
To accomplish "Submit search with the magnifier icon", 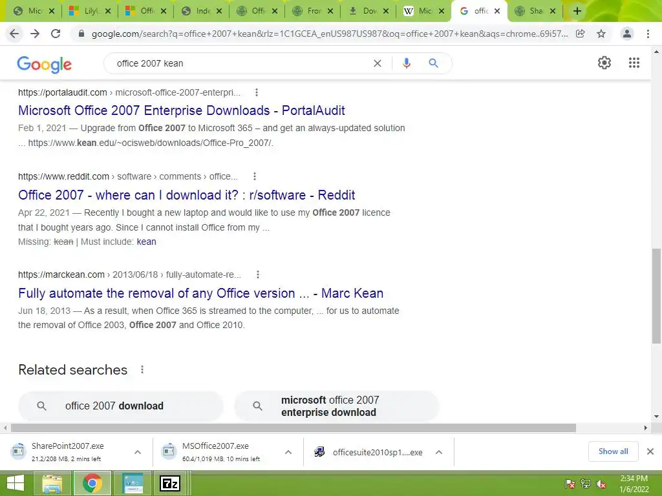I will pyautogui.click(x=433, y=63).
